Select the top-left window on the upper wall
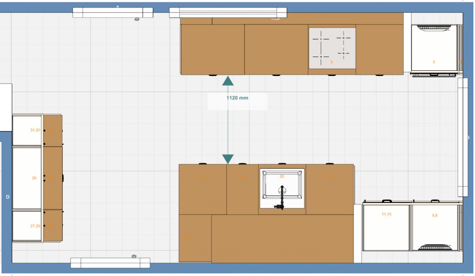Screen dimensions: 475x276 [113, 13]
